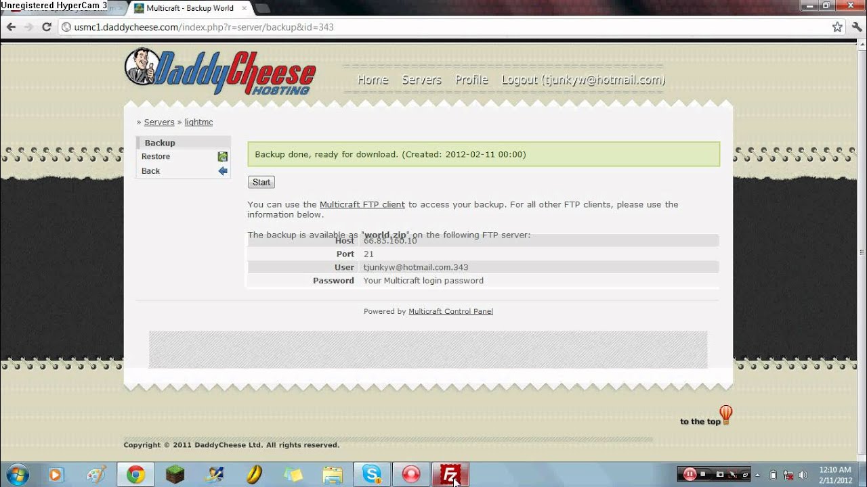Open the Multicraft FTP client link

click(x=362, y=204)
